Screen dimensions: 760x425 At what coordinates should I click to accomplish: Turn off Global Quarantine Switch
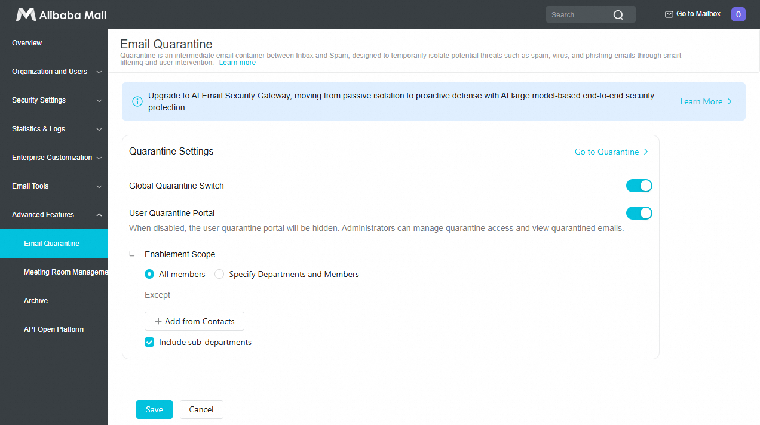tap(639, 186)
